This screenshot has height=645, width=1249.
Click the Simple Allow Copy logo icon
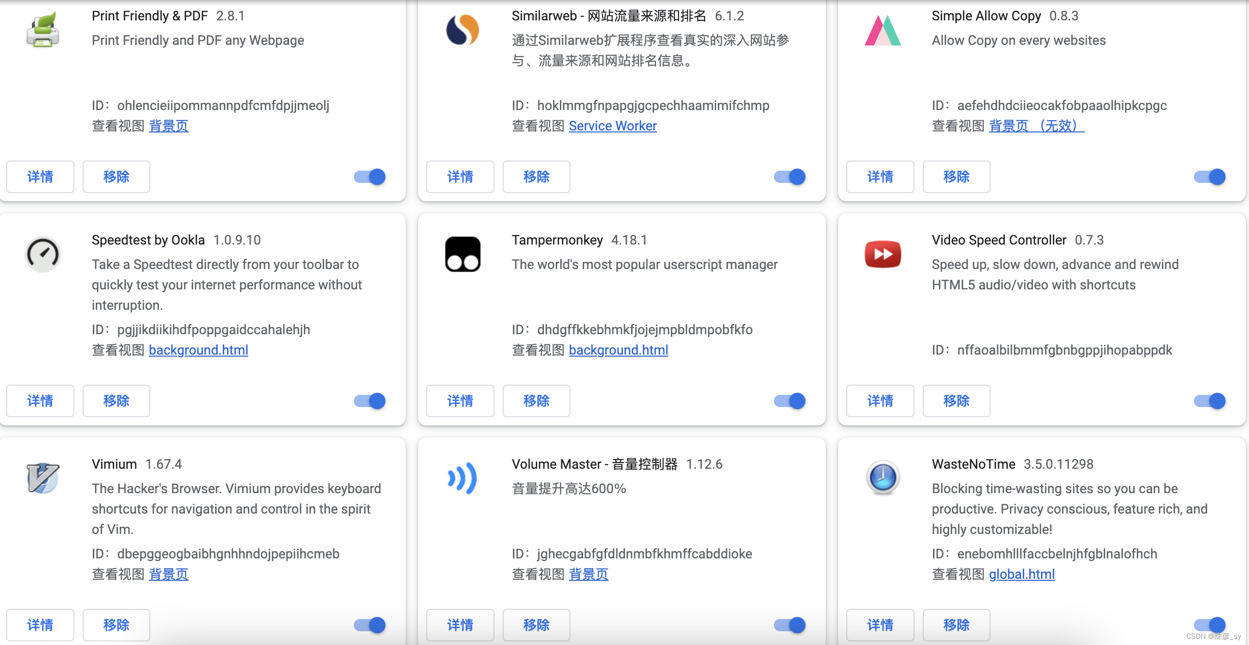(882, 31)
